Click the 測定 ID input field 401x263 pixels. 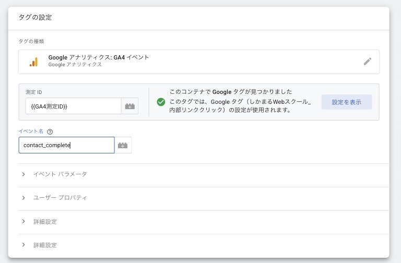tap(74, 106)
